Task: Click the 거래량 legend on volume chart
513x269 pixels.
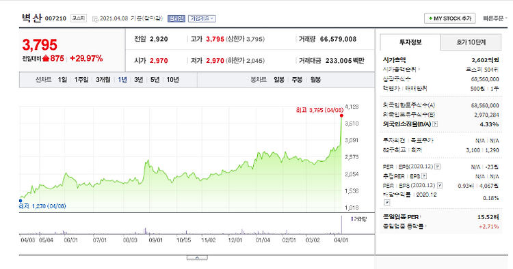Action: click(x=359, y=219)
